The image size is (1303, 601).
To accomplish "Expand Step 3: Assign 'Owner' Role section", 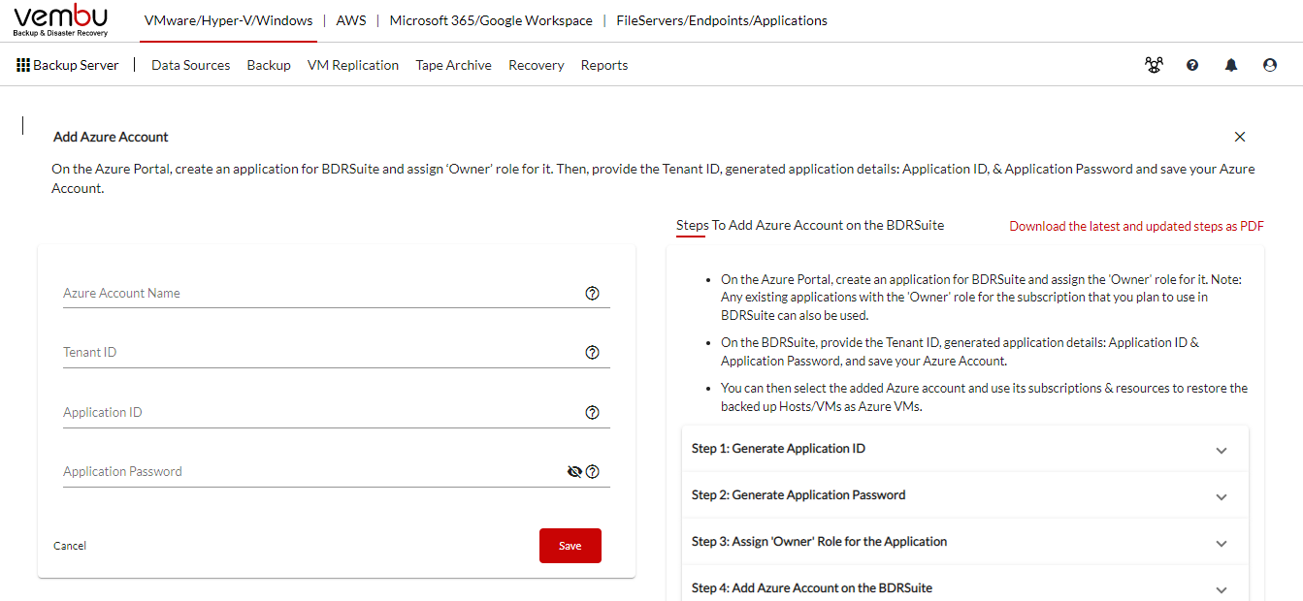I will [965, 542].
